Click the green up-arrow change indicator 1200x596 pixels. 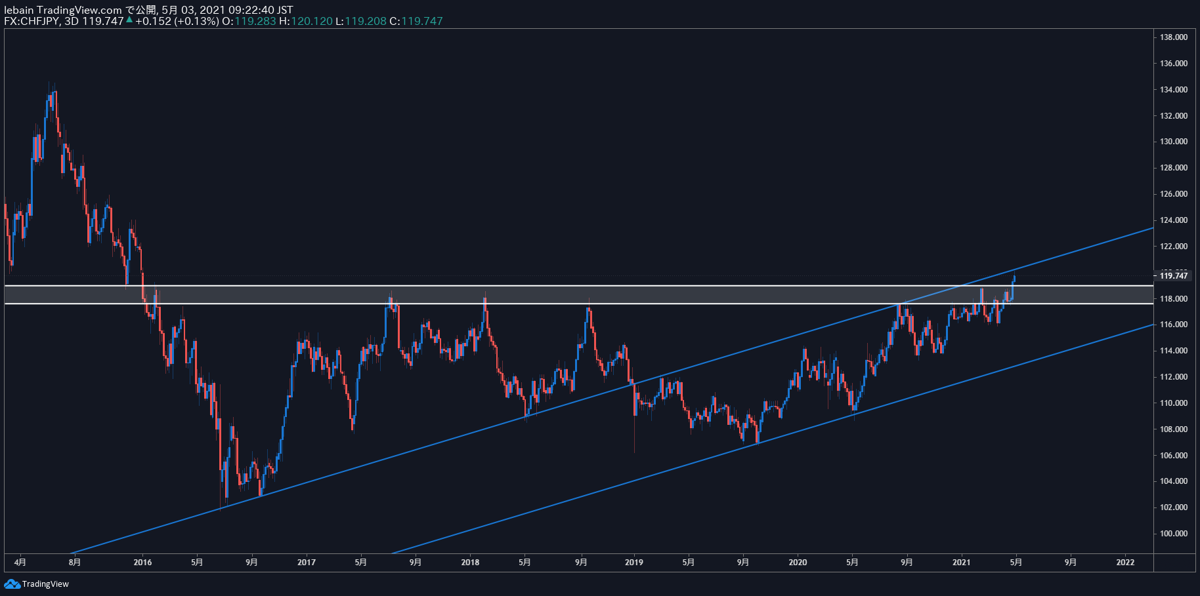[x=129, y=20]
